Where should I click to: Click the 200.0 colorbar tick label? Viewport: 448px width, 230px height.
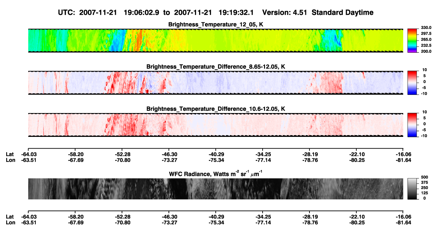(x=426, y=51)
